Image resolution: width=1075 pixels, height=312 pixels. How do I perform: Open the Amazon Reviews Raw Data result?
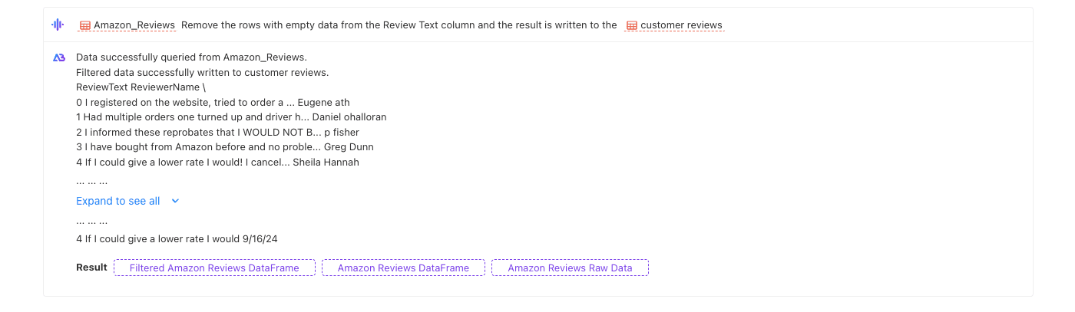[570, 268]
